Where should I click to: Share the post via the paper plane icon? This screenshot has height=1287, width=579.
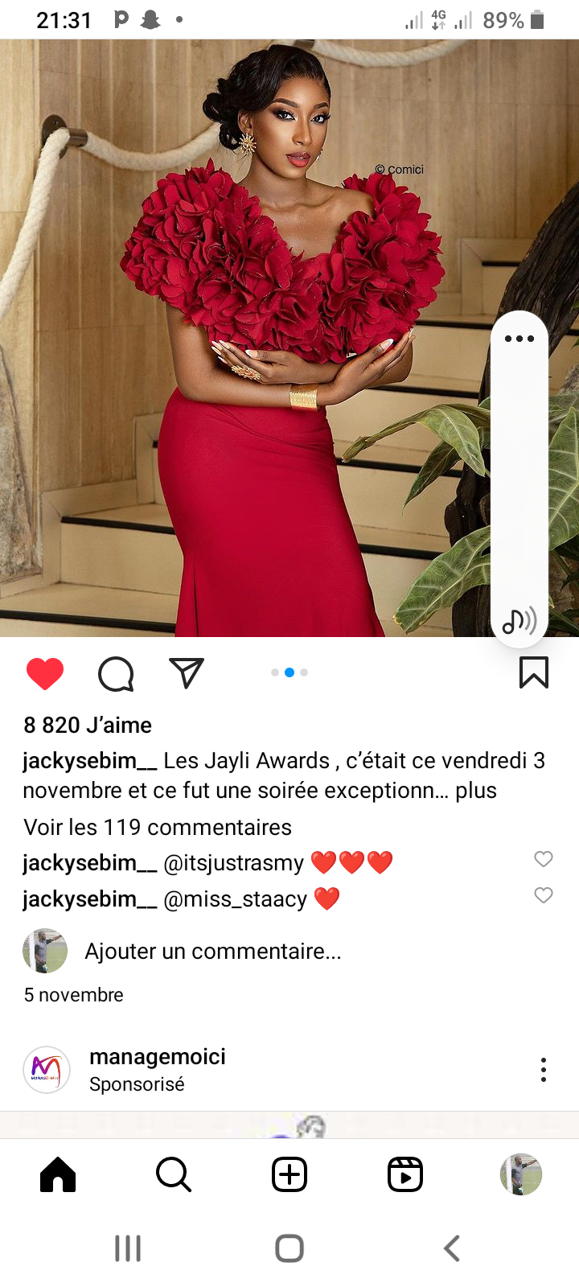(x=187, y=673)
